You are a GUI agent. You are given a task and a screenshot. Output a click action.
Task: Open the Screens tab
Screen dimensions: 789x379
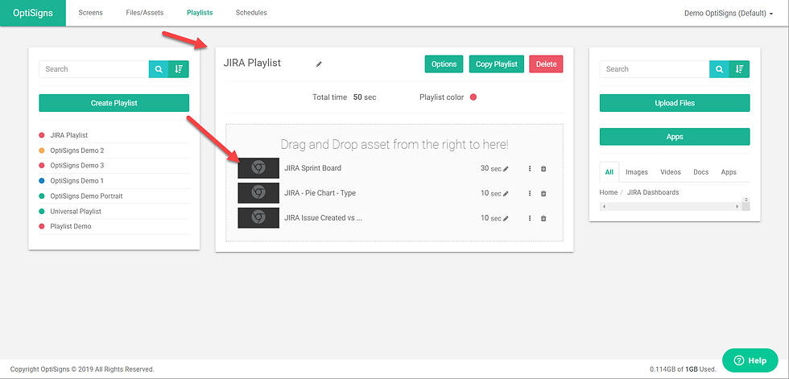(90, 13)
